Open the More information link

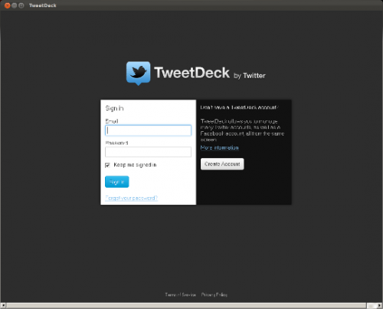[x=220, y=148]
